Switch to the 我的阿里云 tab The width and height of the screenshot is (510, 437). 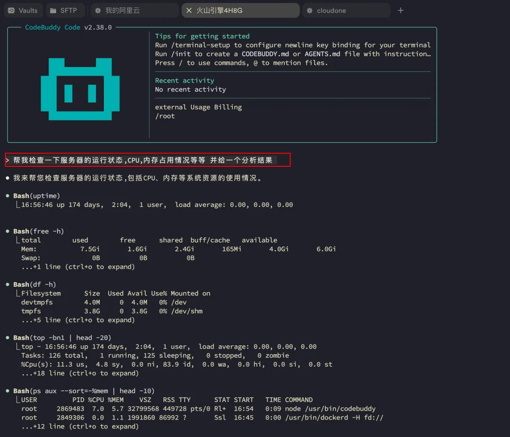click(122, 10)
